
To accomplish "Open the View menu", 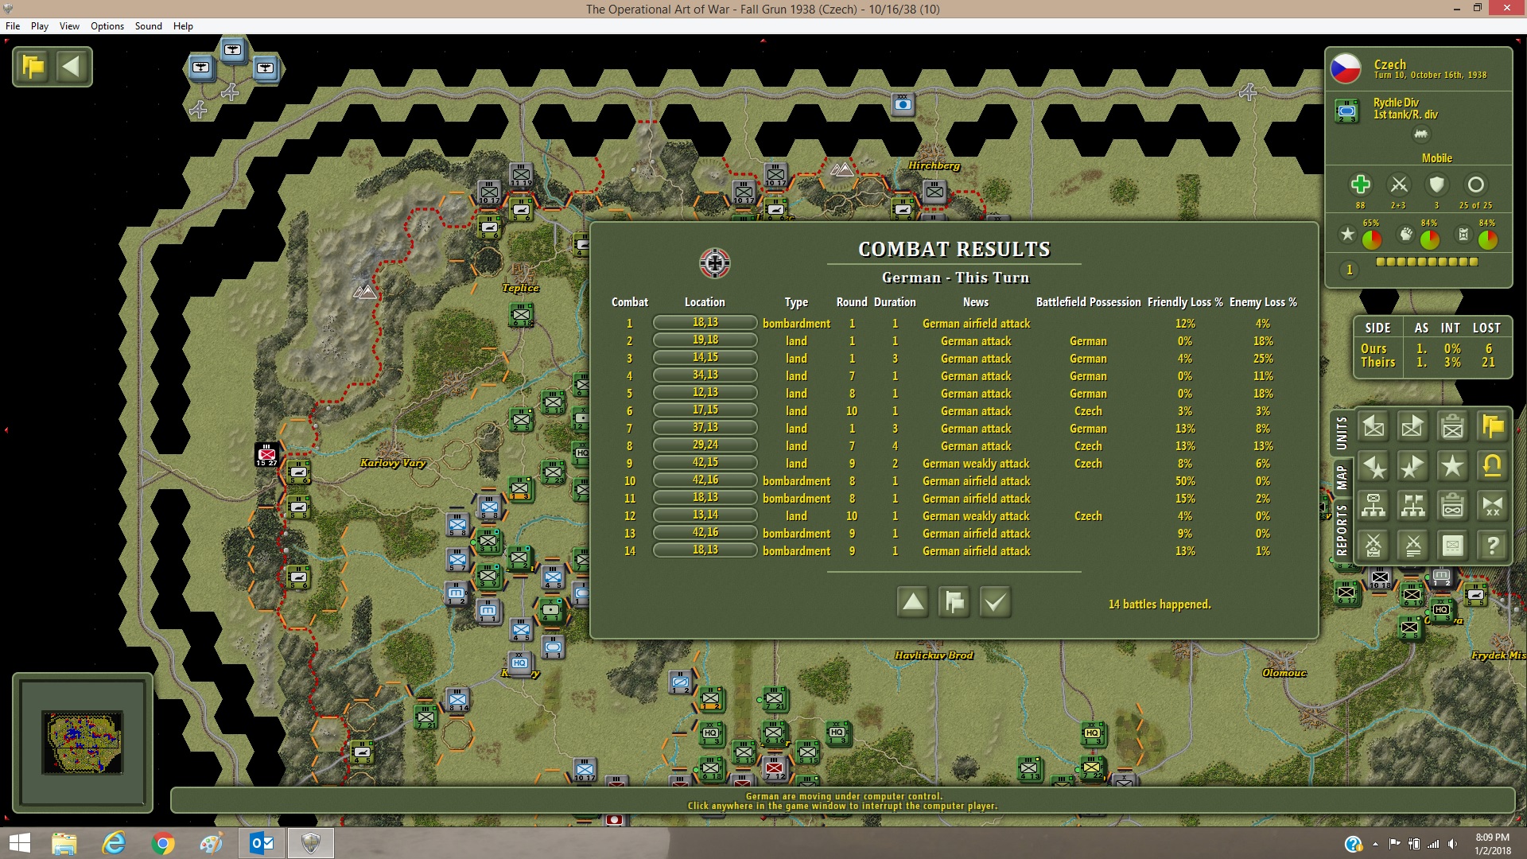I will click(69, 26).
